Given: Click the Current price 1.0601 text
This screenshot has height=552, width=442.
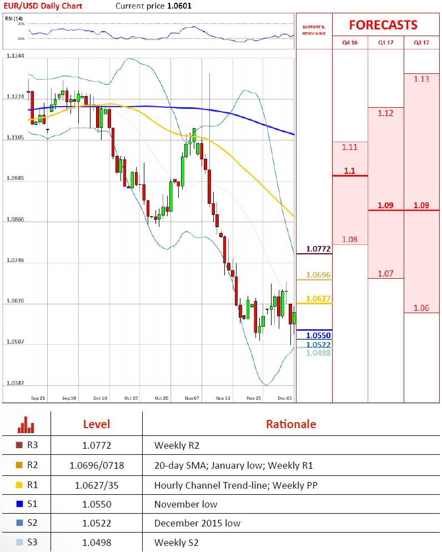Looking at the screenshot, I should tap(153, 6).
